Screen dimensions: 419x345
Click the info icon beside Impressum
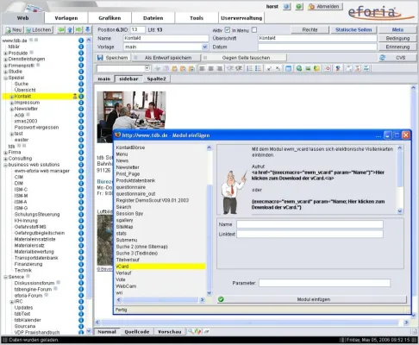tap(81, 103)
